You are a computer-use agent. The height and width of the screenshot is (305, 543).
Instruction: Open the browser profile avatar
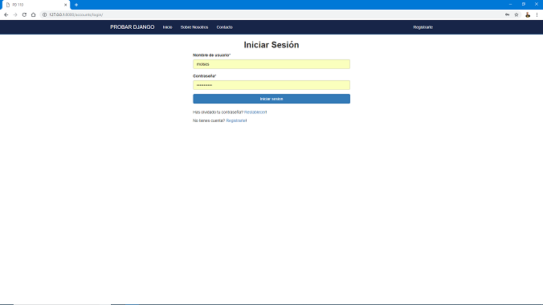[x=528, y=15]
